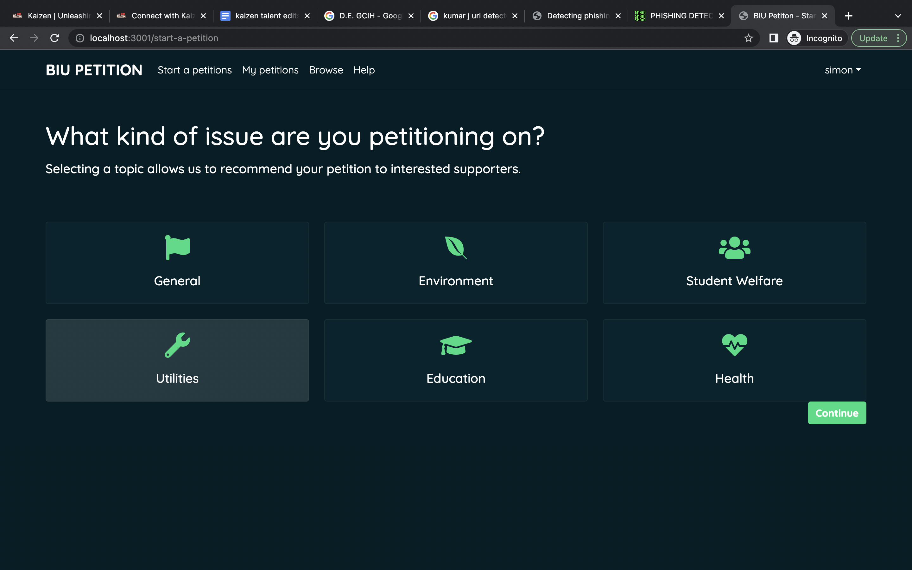Click the Start a petitions nav link
The height and width of the screenshot is (570, 912).
click(194, 70)
